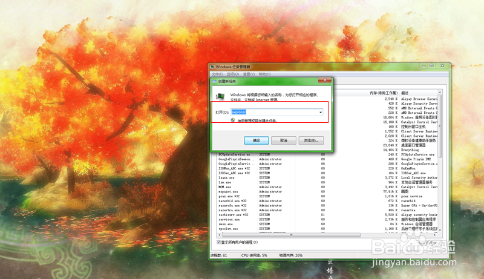
Task: Open the dropdown arrow of the 打开 combo box
Action: [x=321, y=112]
